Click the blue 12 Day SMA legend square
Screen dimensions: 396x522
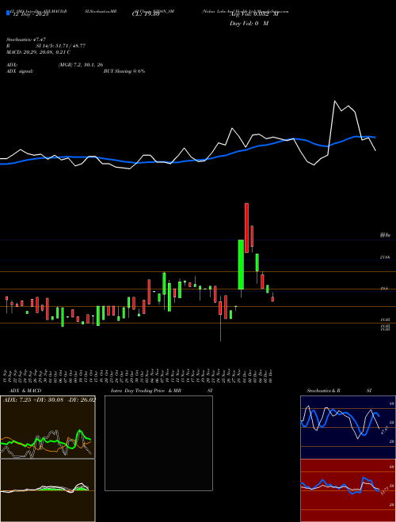8,13
